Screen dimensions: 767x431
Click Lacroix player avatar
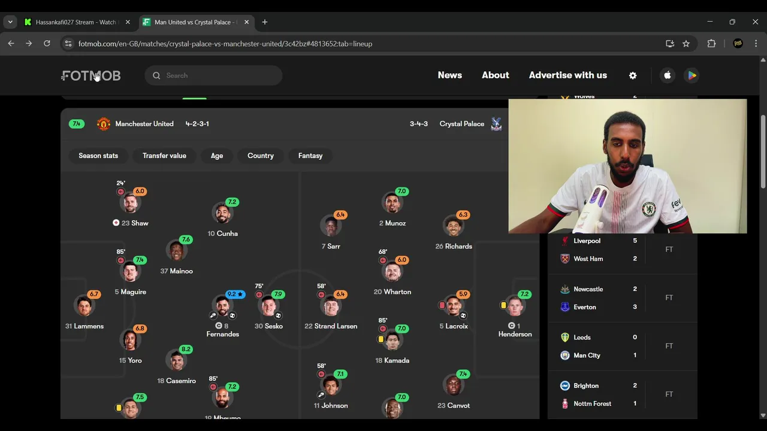click(x=454, y=306)
